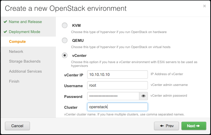Image resolution: width=211 pixels, height=135 pixels.
Task: Select the vCenter radio button
Action: (65, 55)
